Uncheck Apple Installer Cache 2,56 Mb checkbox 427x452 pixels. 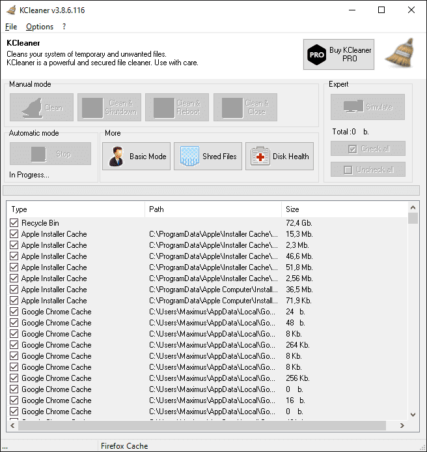pos(14,278)
